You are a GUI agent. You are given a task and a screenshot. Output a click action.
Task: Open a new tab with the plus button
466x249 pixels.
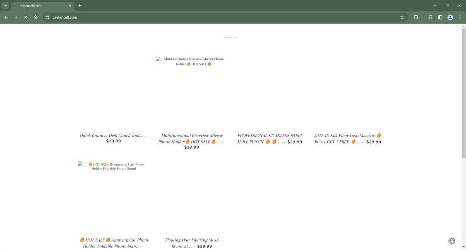click(x=79, y=5)
